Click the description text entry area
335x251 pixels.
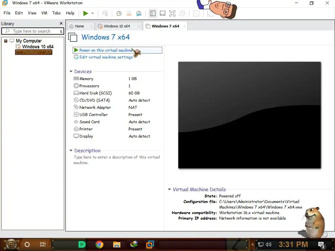117,160
